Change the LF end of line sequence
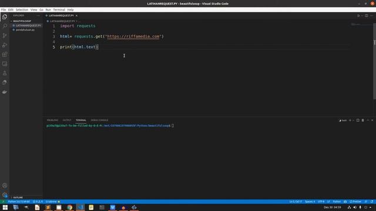 tap(328, 202)
